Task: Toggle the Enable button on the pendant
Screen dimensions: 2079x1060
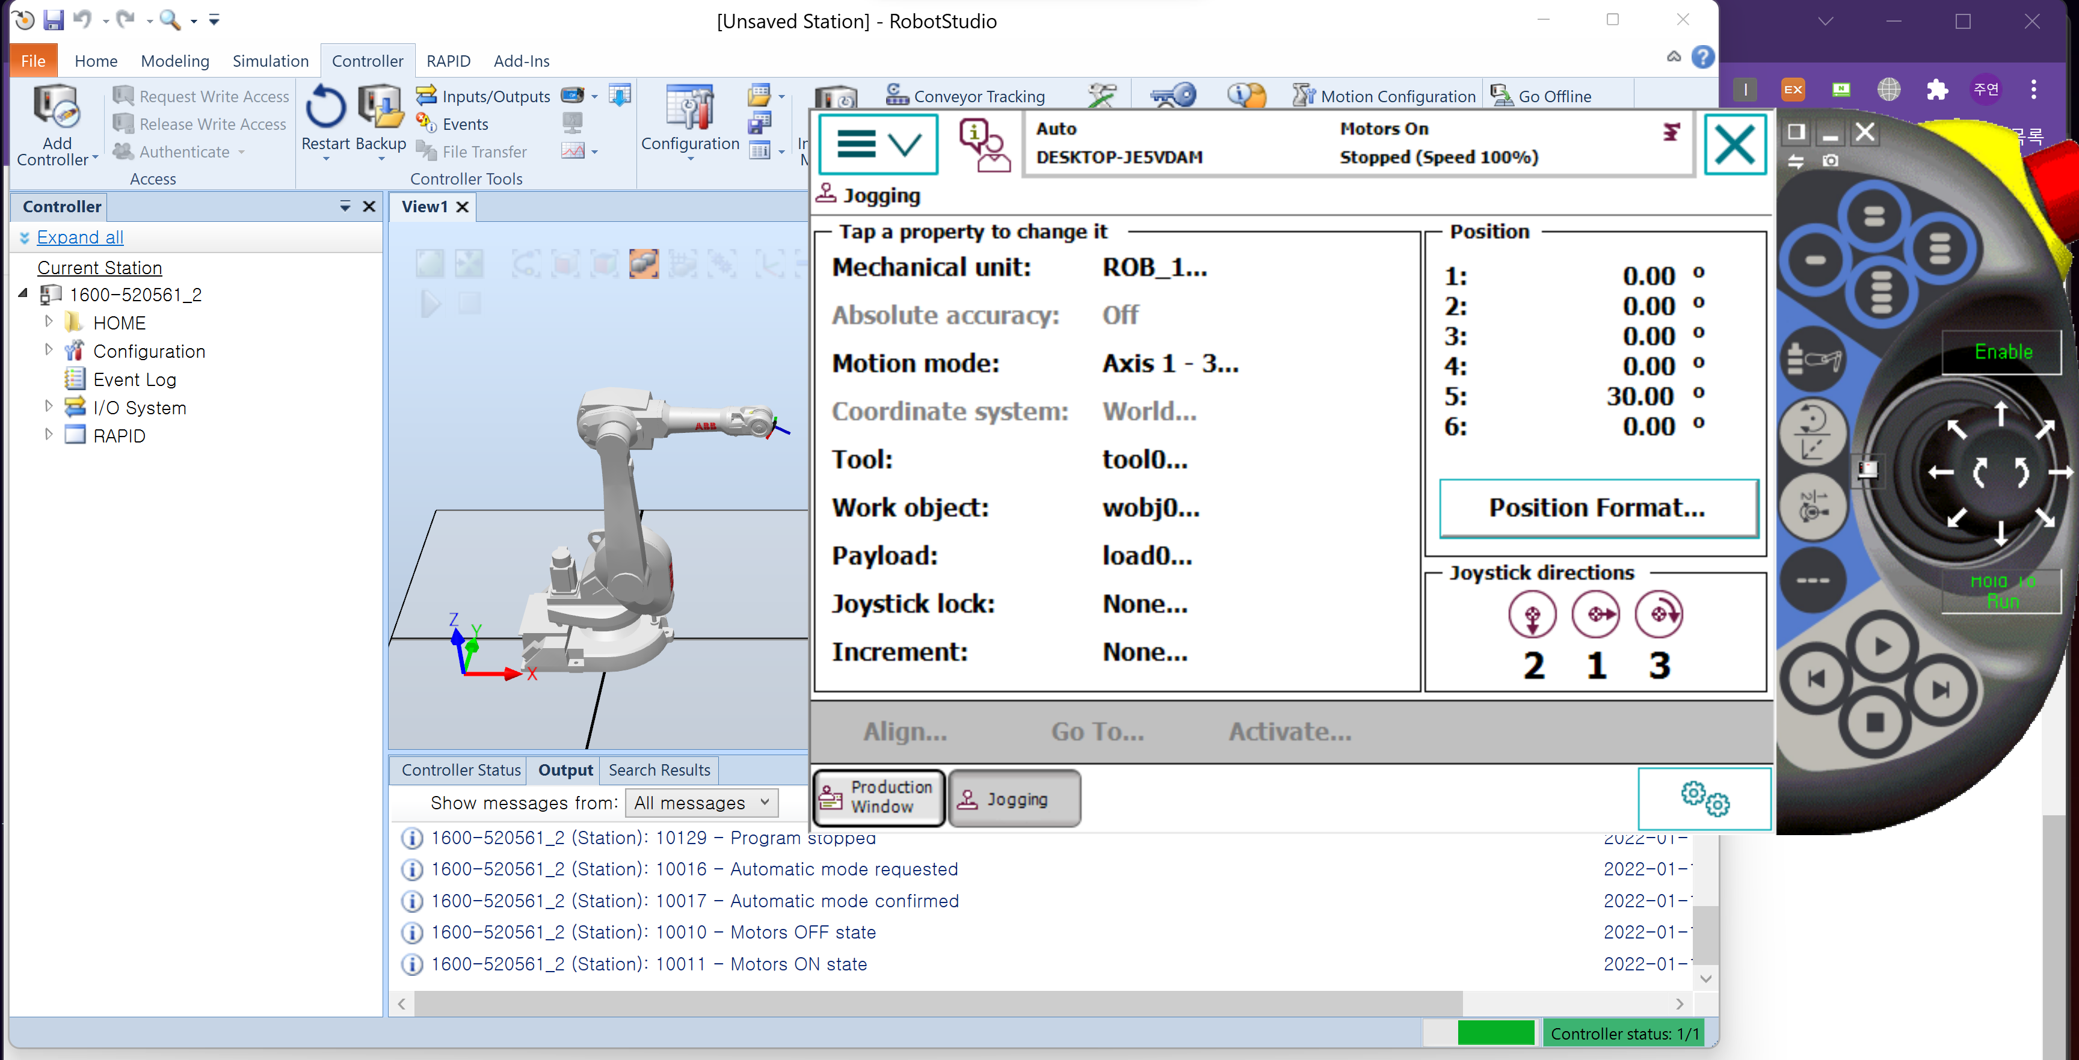Action: pyautogui.click(x=2003, y=352)
